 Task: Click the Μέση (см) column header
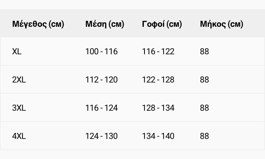pyautogui.click(x=105, y=24)
